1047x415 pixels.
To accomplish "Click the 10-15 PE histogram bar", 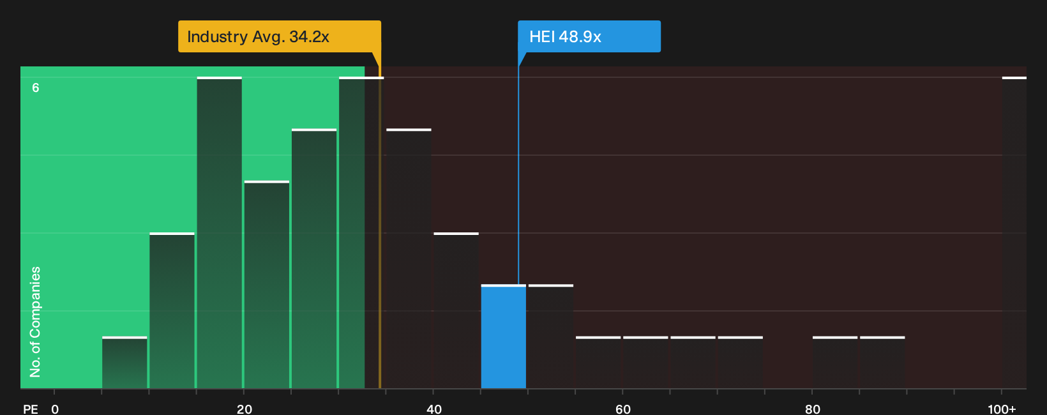I will (172, 310).
